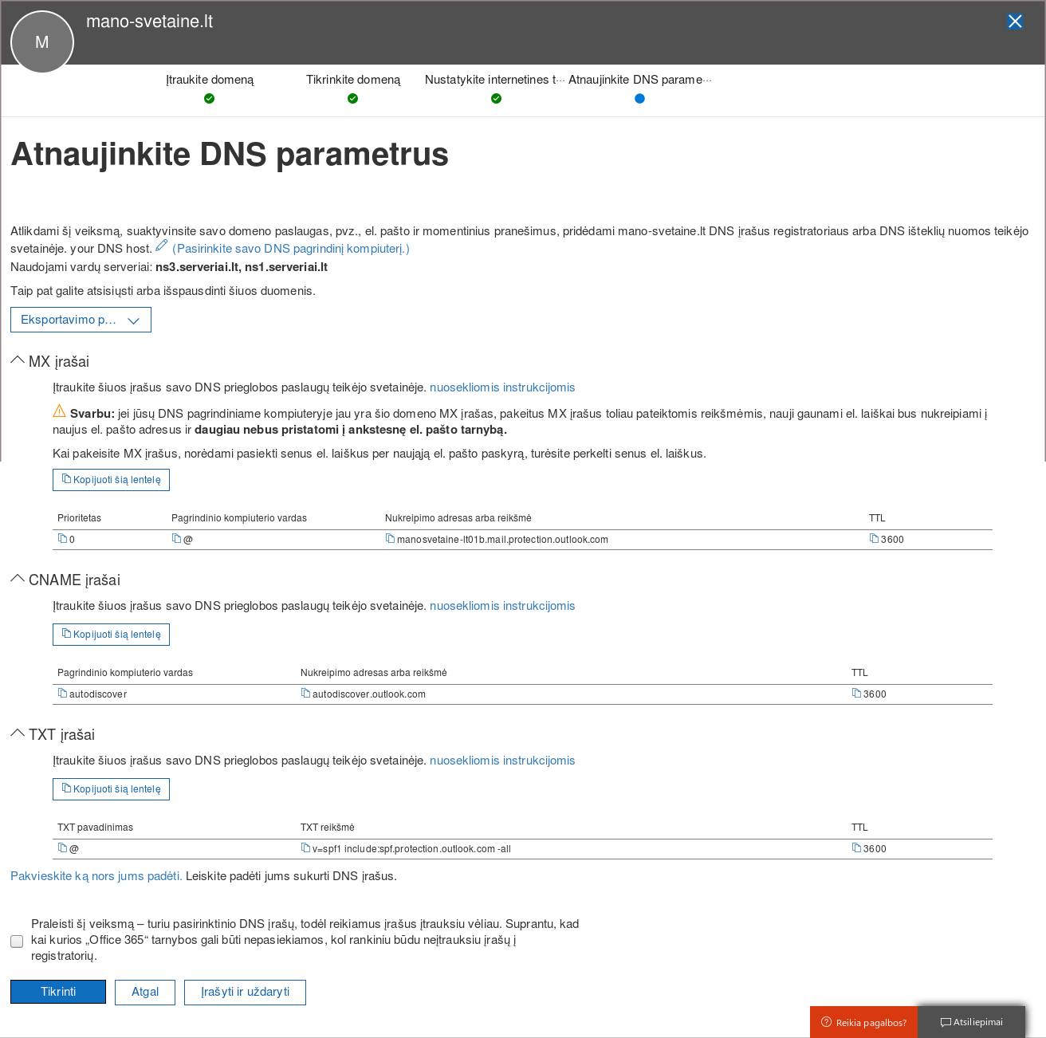Collapse the TXT įrašai section
This screenshot has width=1046, height=1038.
18,734
